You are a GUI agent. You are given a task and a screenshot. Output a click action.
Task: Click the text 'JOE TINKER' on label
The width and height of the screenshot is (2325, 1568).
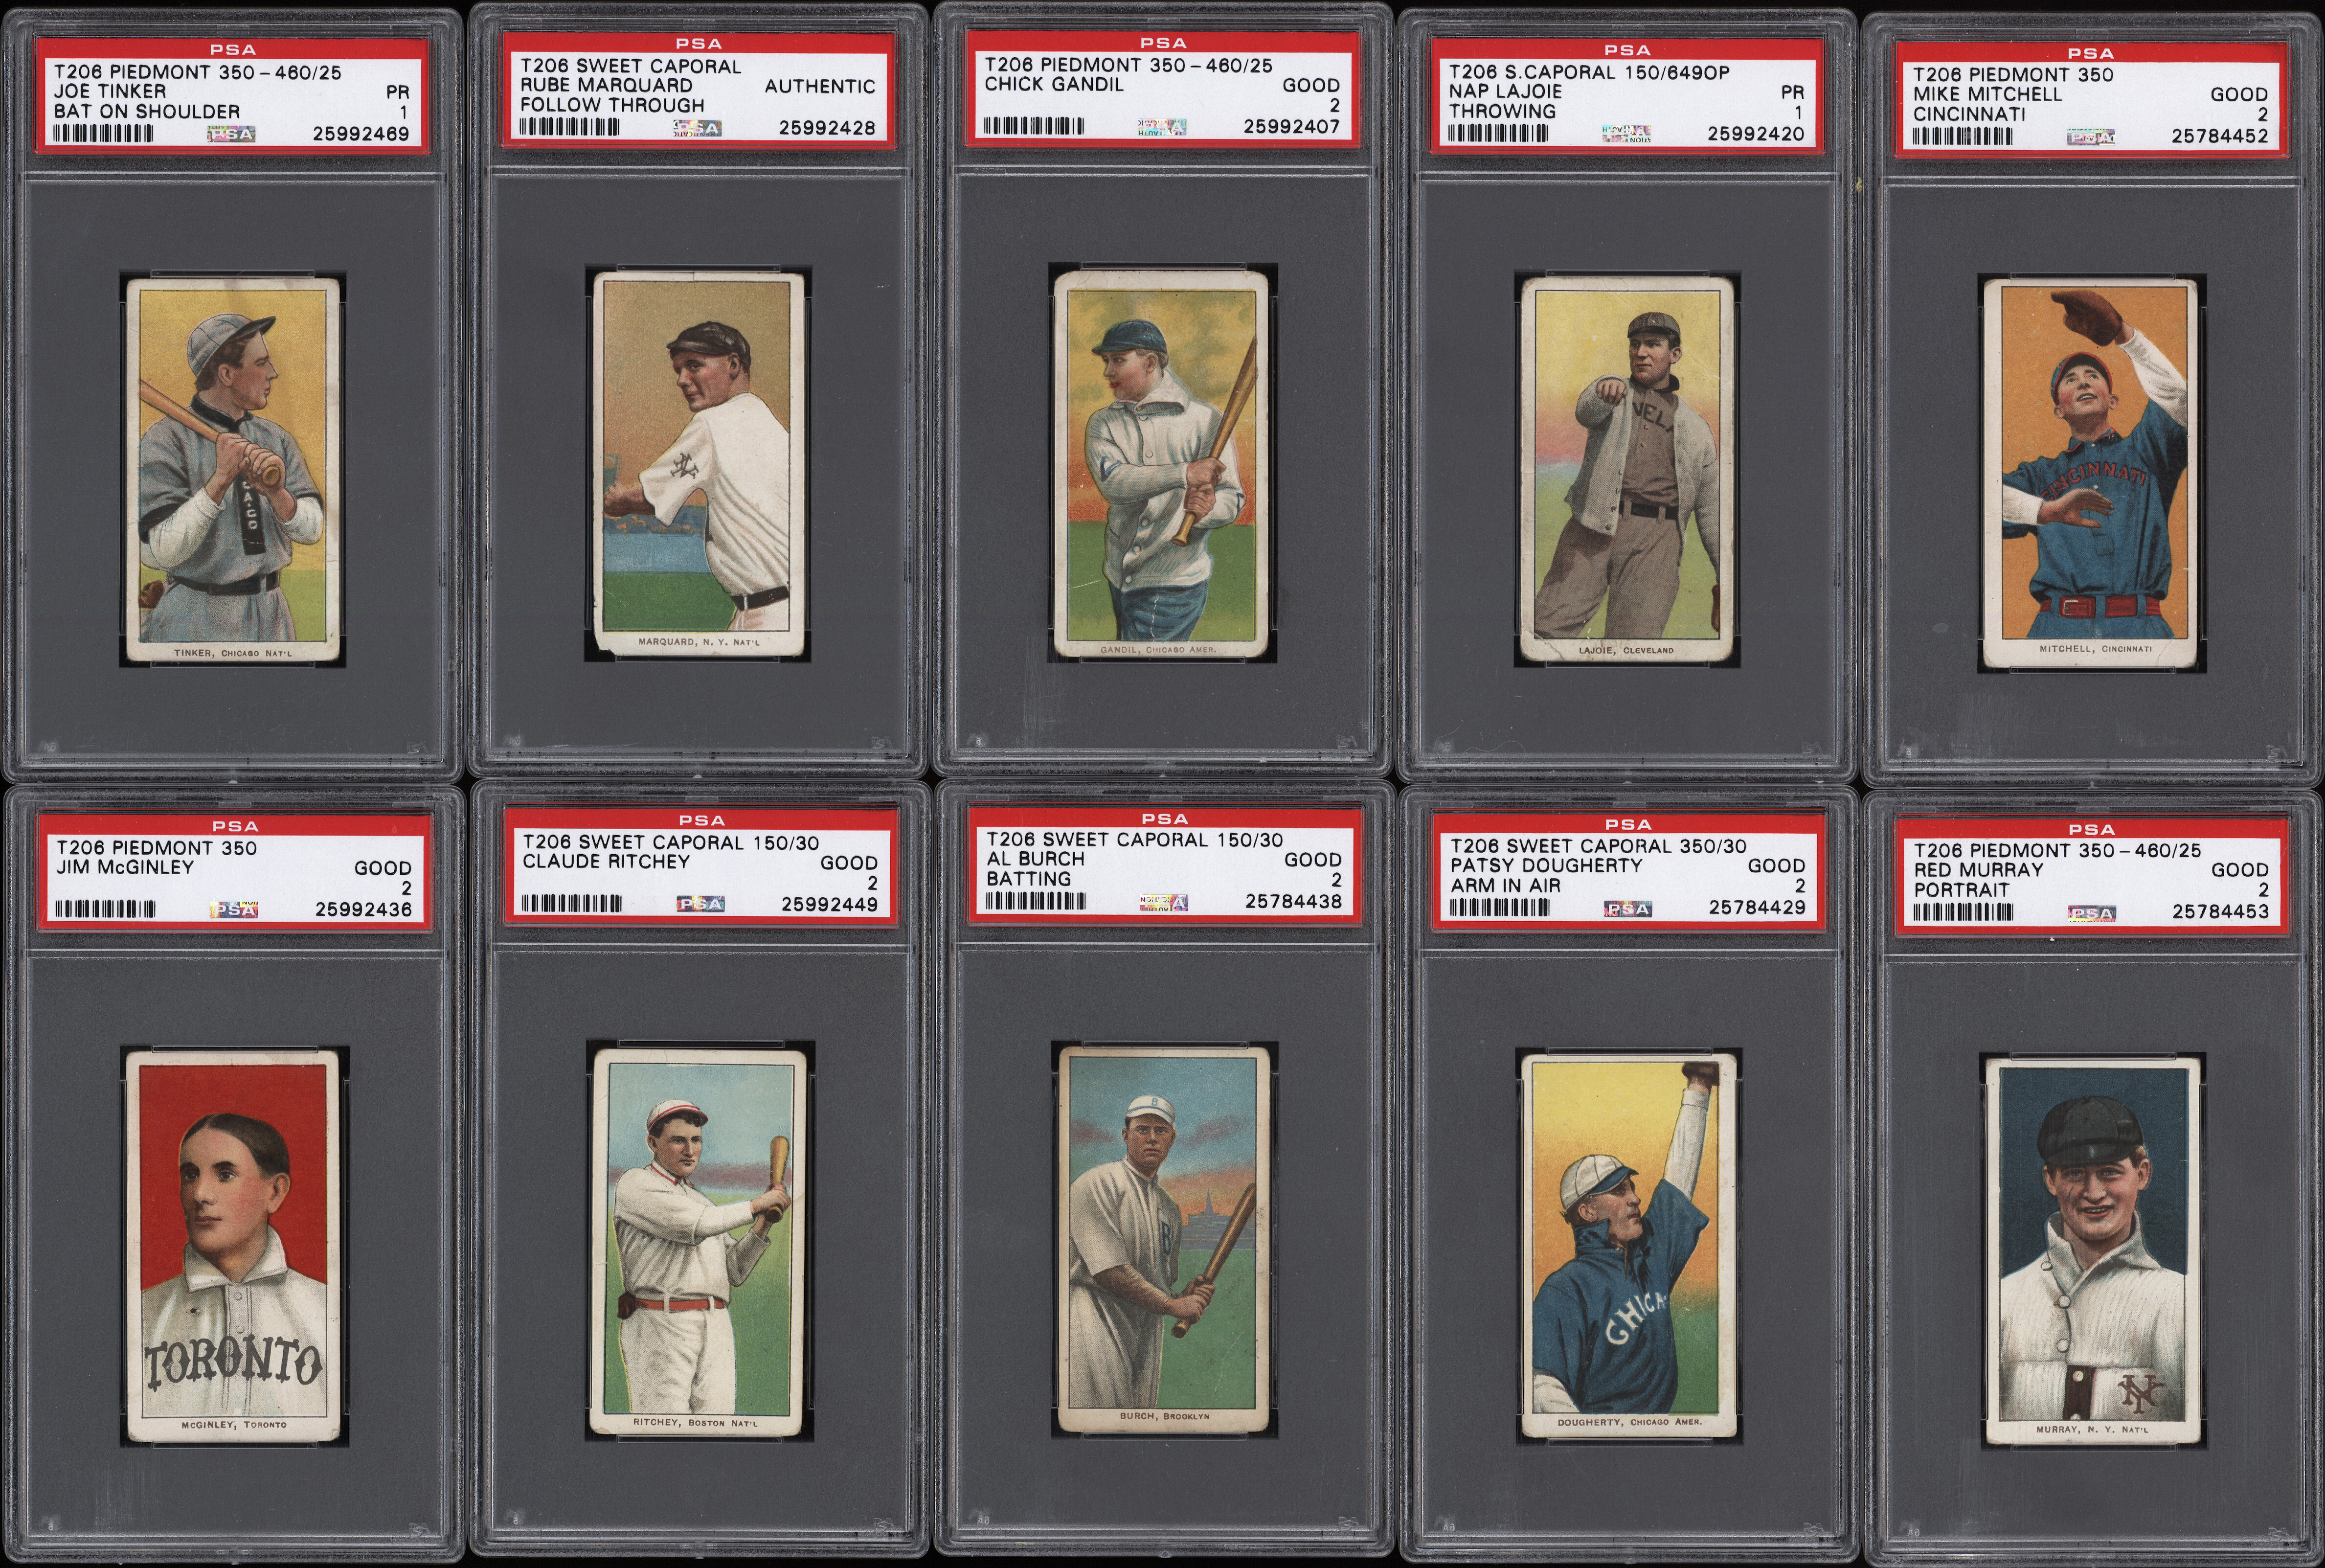tap(110, 92)
